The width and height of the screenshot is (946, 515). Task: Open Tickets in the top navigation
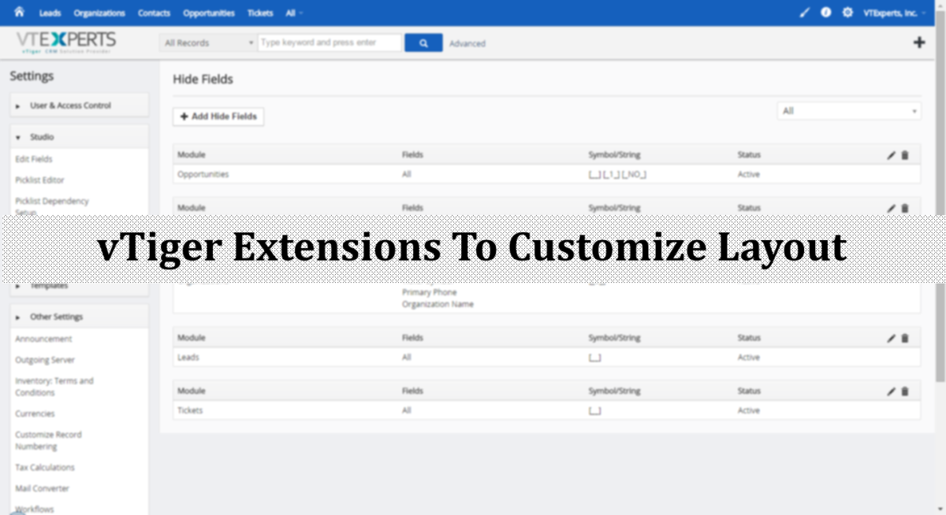click(260, 13)
